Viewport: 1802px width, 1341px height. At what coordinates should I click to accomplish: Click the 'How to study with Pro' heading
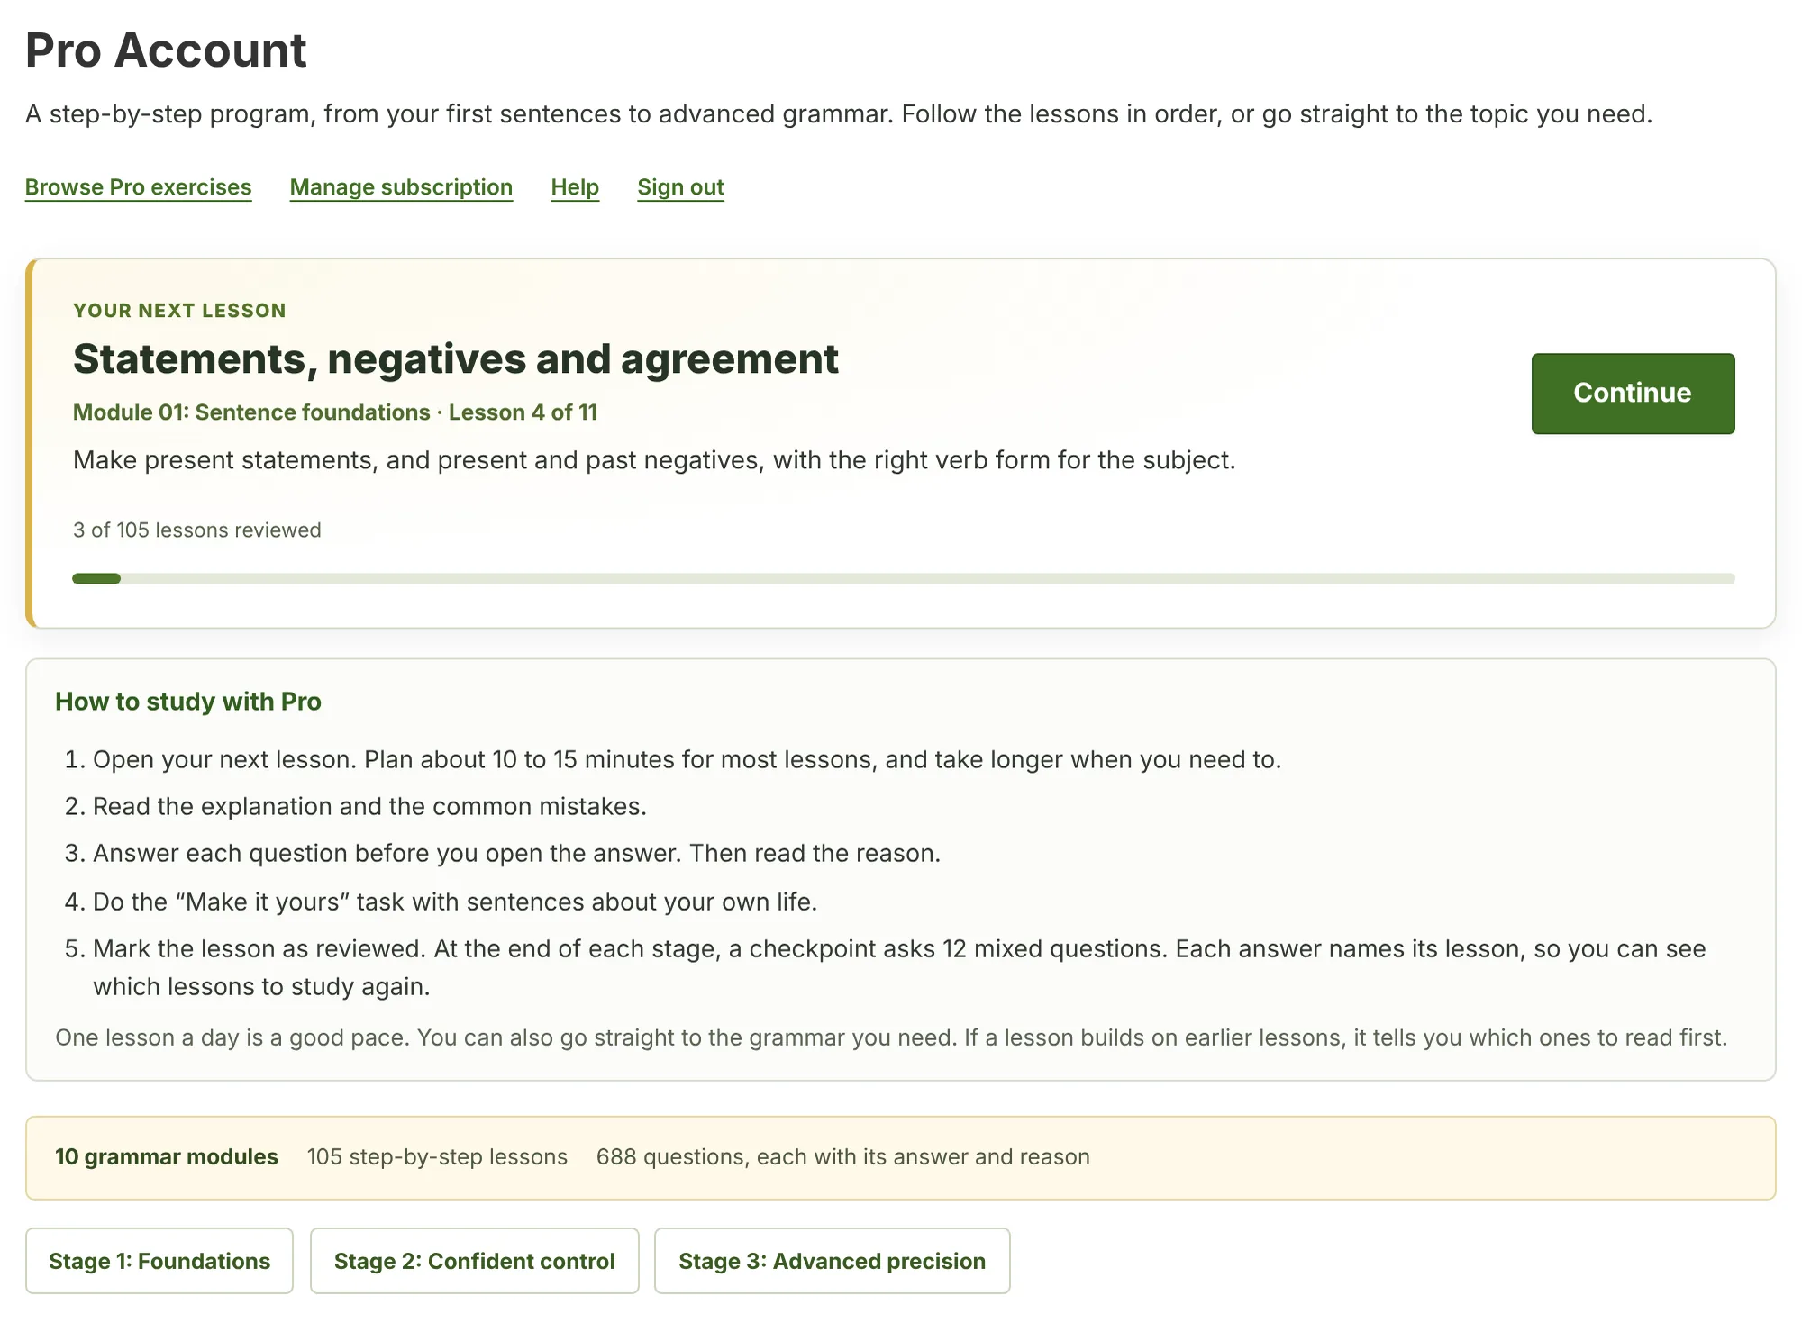188,702
